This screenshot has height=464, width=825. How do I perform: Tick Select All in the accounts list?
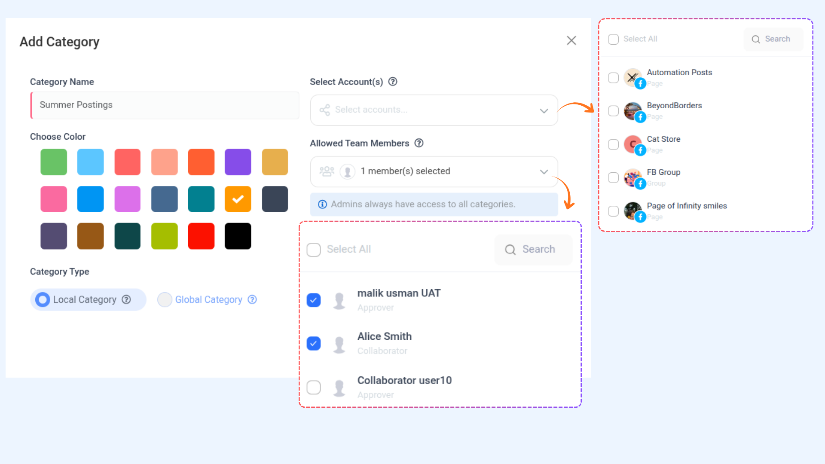click(x=613, y=39)
